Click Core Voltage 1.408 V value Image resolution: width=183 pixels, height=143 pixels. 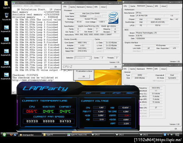point(102,22)
